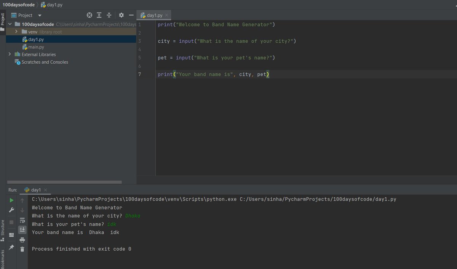Open the Bookmarks tool window

coord(3,259)
